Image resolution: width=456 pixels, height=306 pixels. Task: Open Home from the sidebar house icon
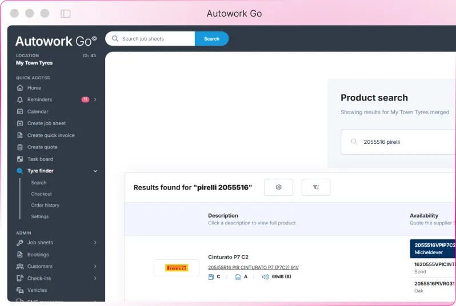pyautogui.click(x=20, y=87)
